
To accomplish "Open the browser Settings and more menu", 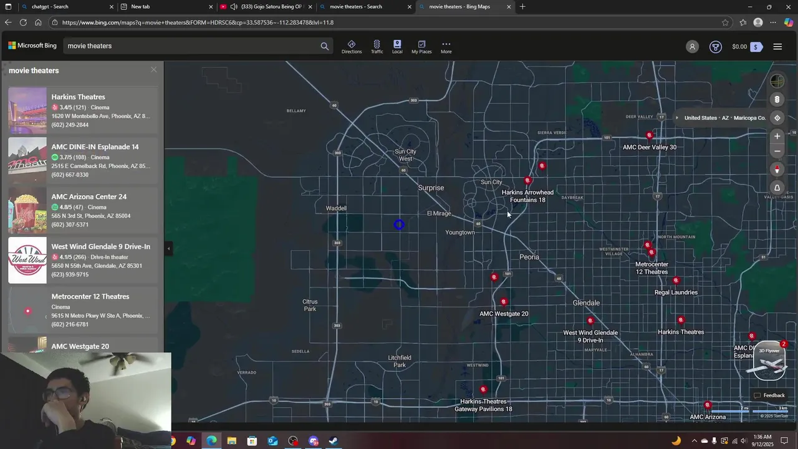I will pyautogui.click(x=773, y=22).
